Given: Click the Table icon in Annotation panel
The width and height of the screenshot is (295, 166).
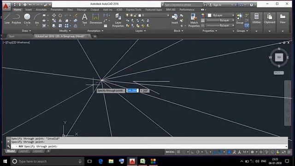Looking at the screenshot, I should 106,26.
